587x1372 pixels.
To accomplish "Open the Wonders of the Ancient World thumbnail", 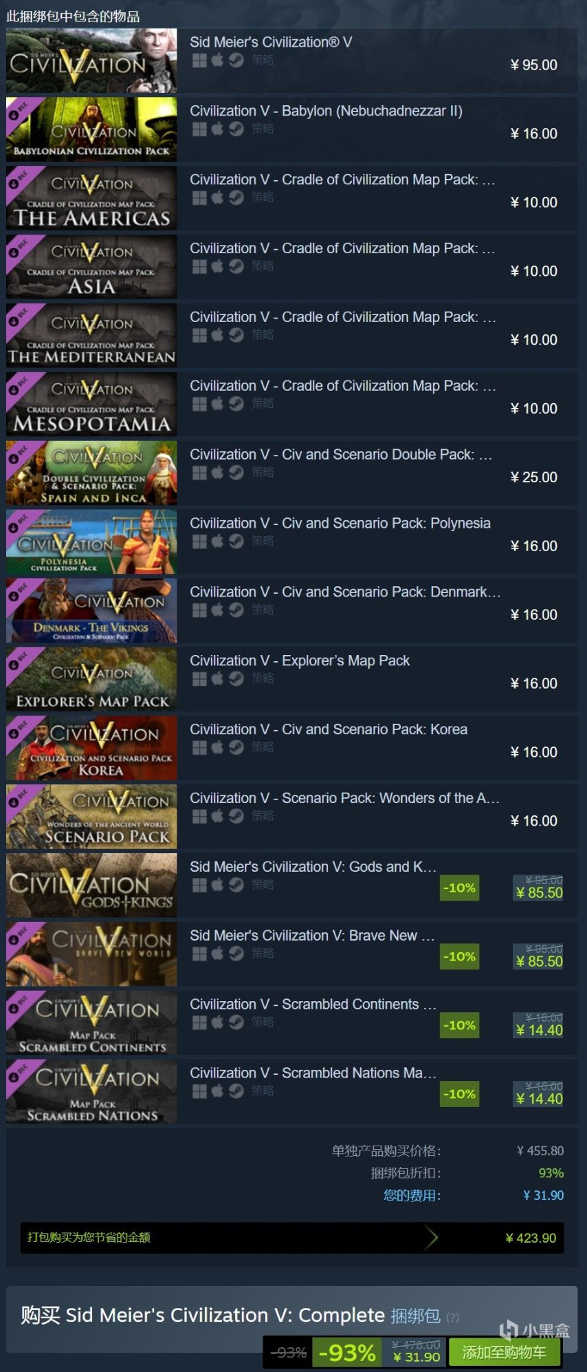I will point(91,817).
